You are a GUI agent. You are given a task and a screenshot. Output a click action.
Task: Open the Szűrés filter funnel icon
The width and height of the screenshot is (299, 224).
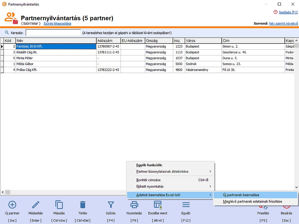(x=111, y=205)
